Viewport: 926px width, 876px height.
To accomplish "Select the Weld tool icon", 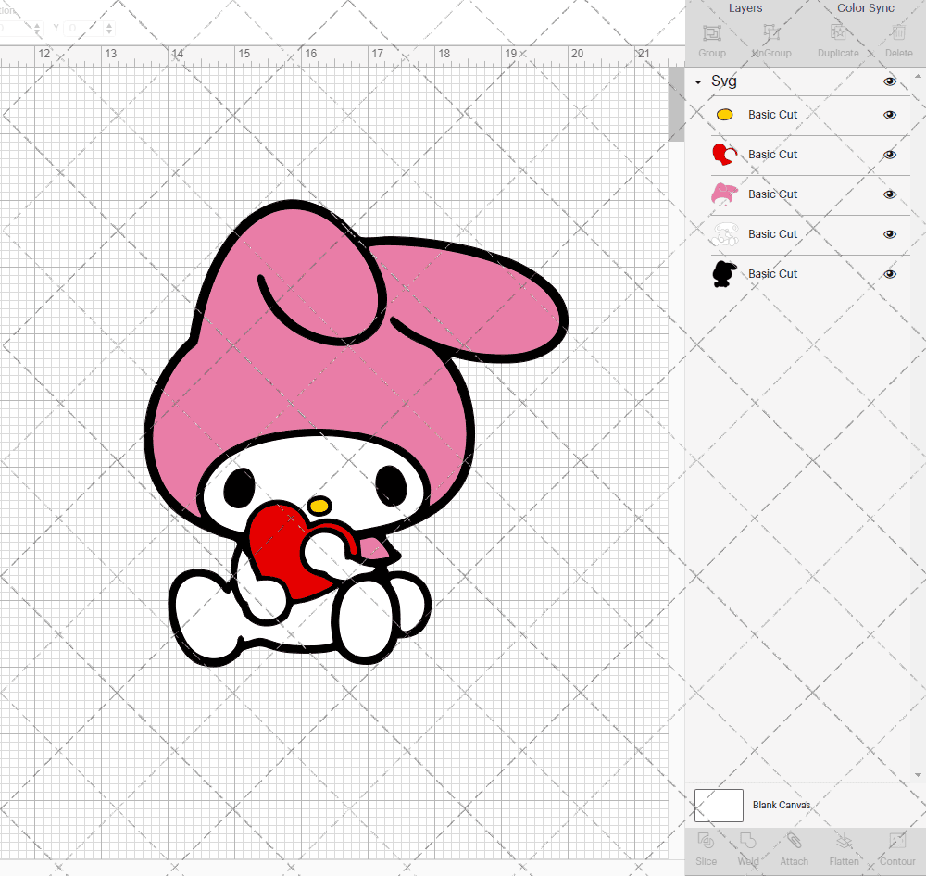I will coord(747,841).
